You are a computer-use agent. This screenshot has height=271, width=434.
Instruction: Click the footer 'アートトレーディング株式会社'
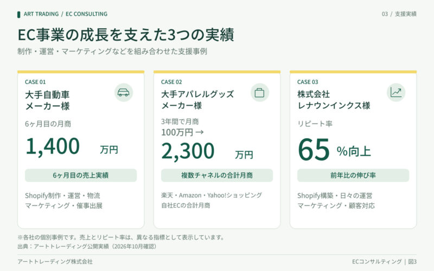[x=55, y=261]
